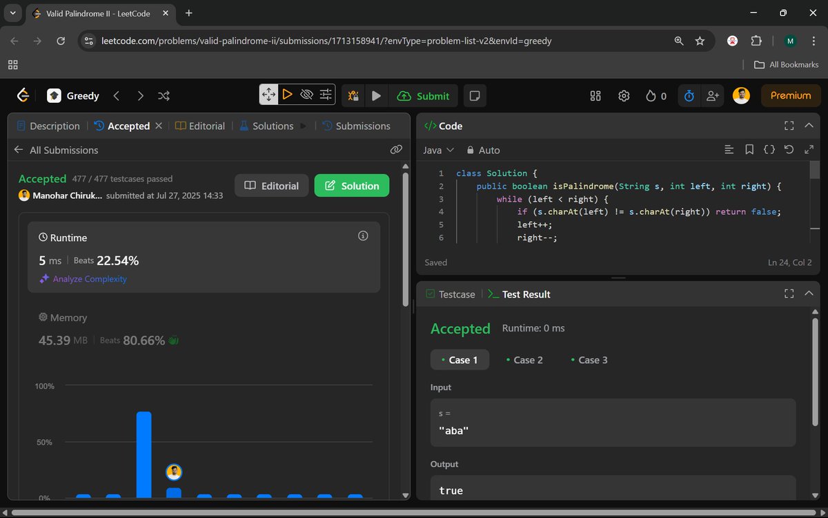The width and height of the screenshot is (828, 518).
Task: Click the bookmark icon in editor
Action: click(749, 149)
